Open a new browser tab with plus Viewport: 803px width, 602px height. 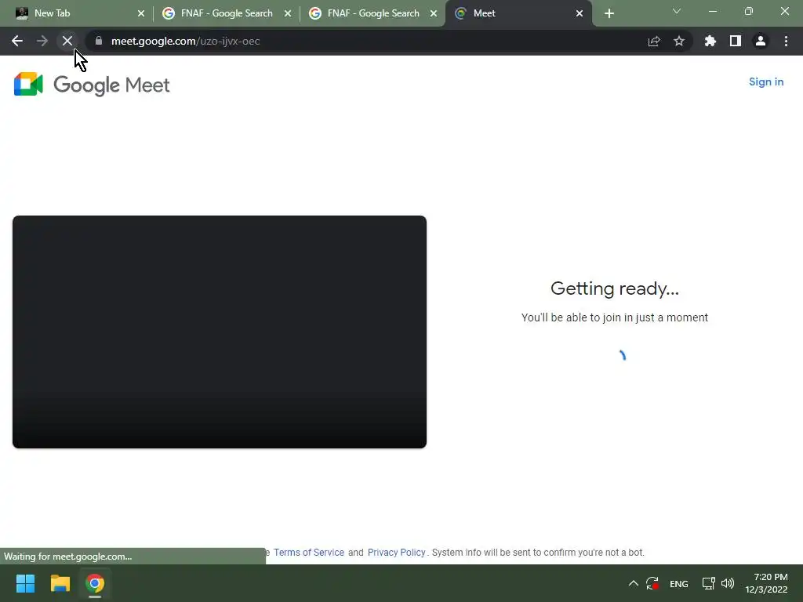609,13
